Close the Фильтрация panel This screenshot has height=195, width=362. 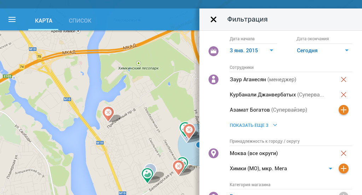(x=214, y=19)
